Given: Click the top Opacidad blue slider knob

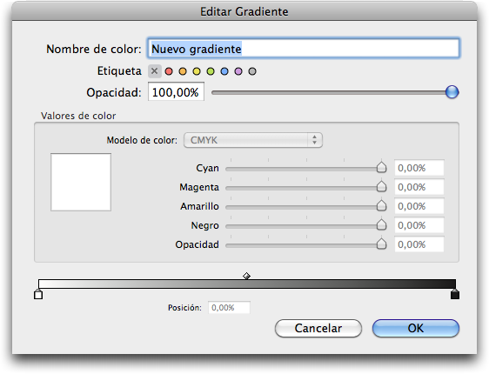Looking at the screenshot, I should click(x=452, y=92).
